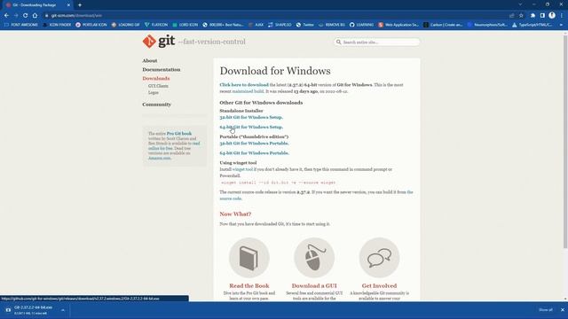
Task: Open the Download a GUI heading link
Action: pyautogui.click(x=314, y=285)
